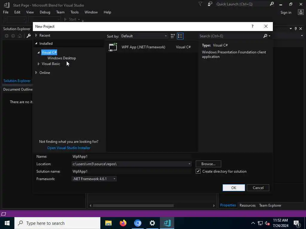
Task: Open the Framework version dropdown
Action: coord(94,179)
